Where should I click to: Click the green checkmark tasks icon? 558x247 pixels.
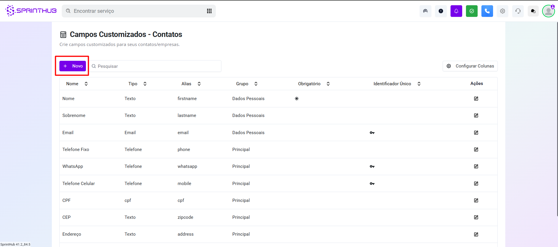(472, 11)
